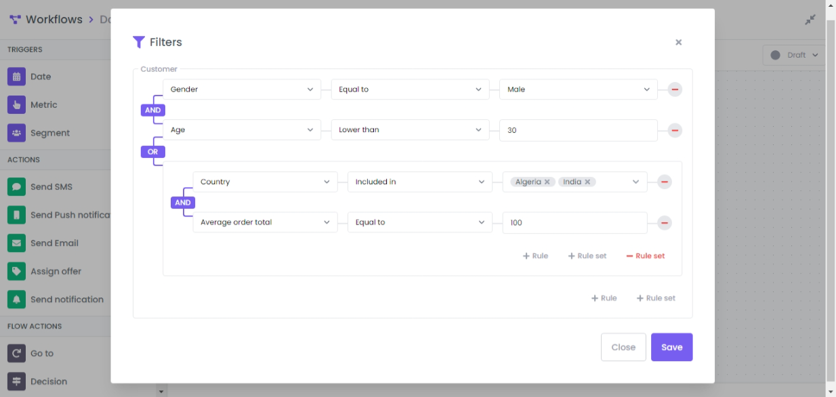
Task: Select the Decision label
Action: (49, 381)
